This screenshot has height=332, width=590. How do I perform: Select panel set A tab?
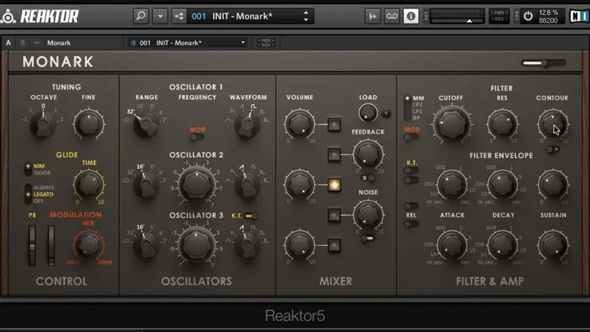click(x=8, y=43)
